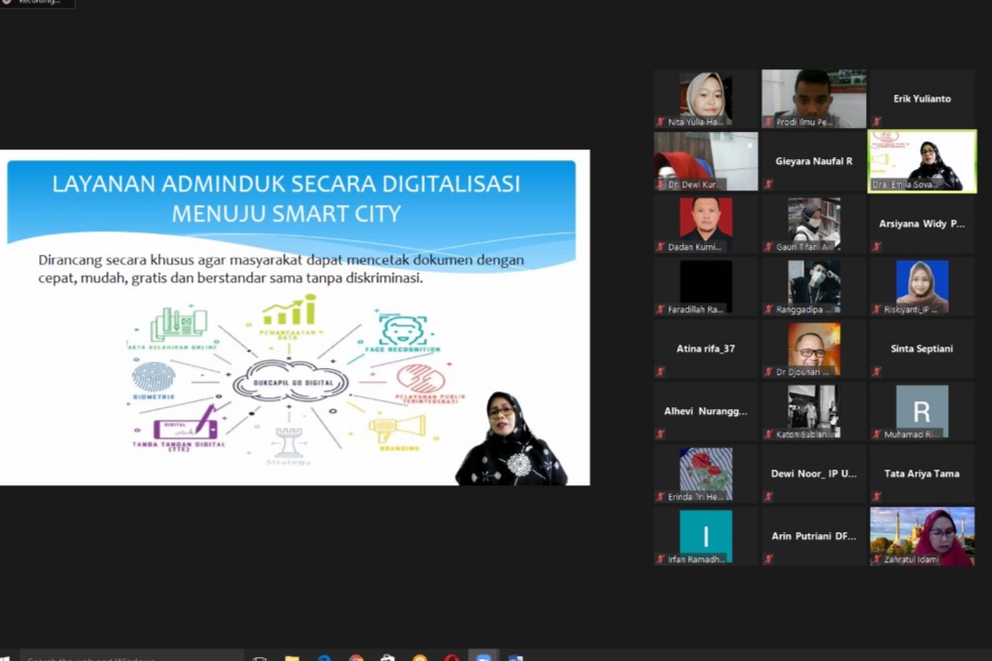Click Tanda Tangan Digital graphic on slide
The width and height of the screenshot is (992, 661).
[179, 430]
